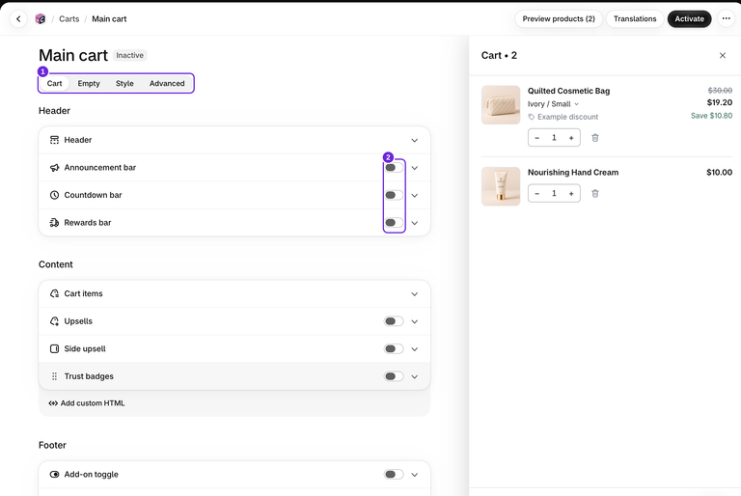The height and width of the screenshot is (496, 741).
Task: Delete Quilted Cosmetic Bag from cart
Action: click(x=595, y=138)
